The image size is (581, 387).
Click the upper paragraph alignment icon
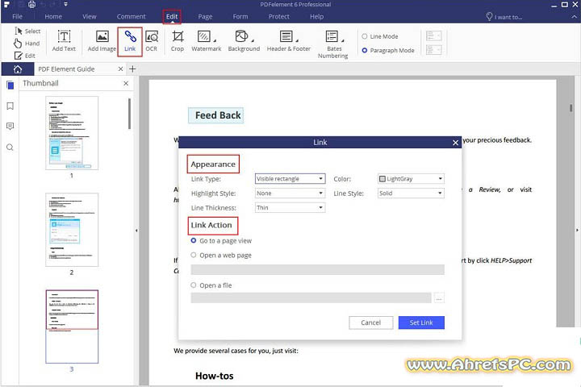click(x=433, y=36)
